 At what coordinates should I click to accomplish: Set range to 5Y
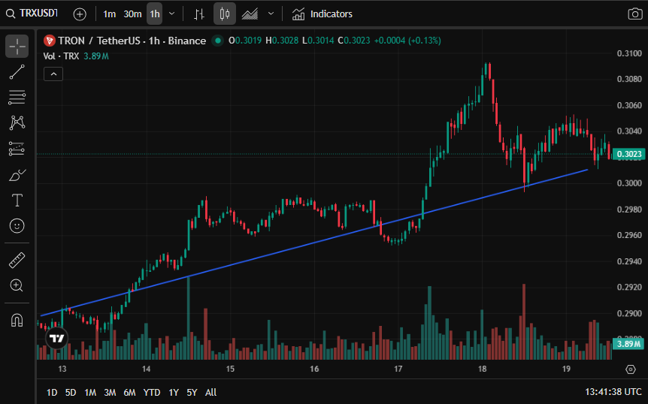point(192,393)
